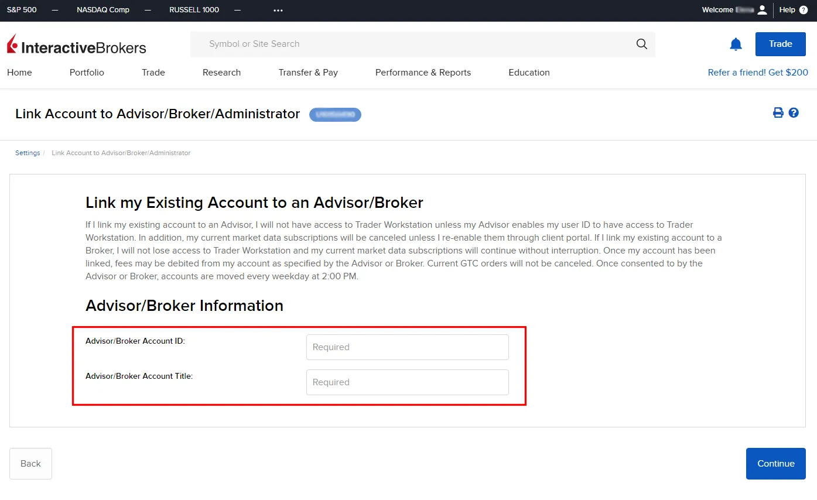Click the Interactive Brokers logo
The image size is (817, 500).
click(x=77, y=45)
